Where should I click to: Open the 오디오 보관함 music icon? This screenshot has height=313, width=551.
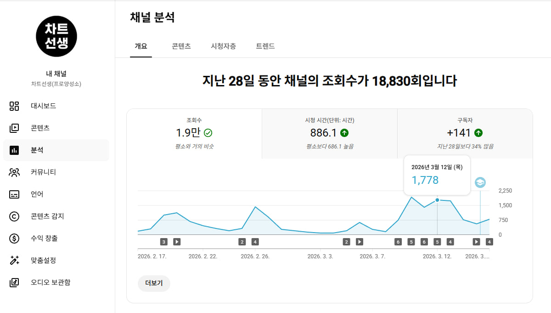[x=14, y=283]
